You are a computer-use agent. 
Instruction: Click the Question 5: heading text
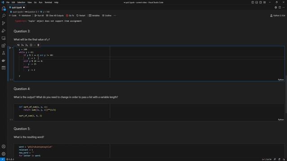[x=22, y=129]
